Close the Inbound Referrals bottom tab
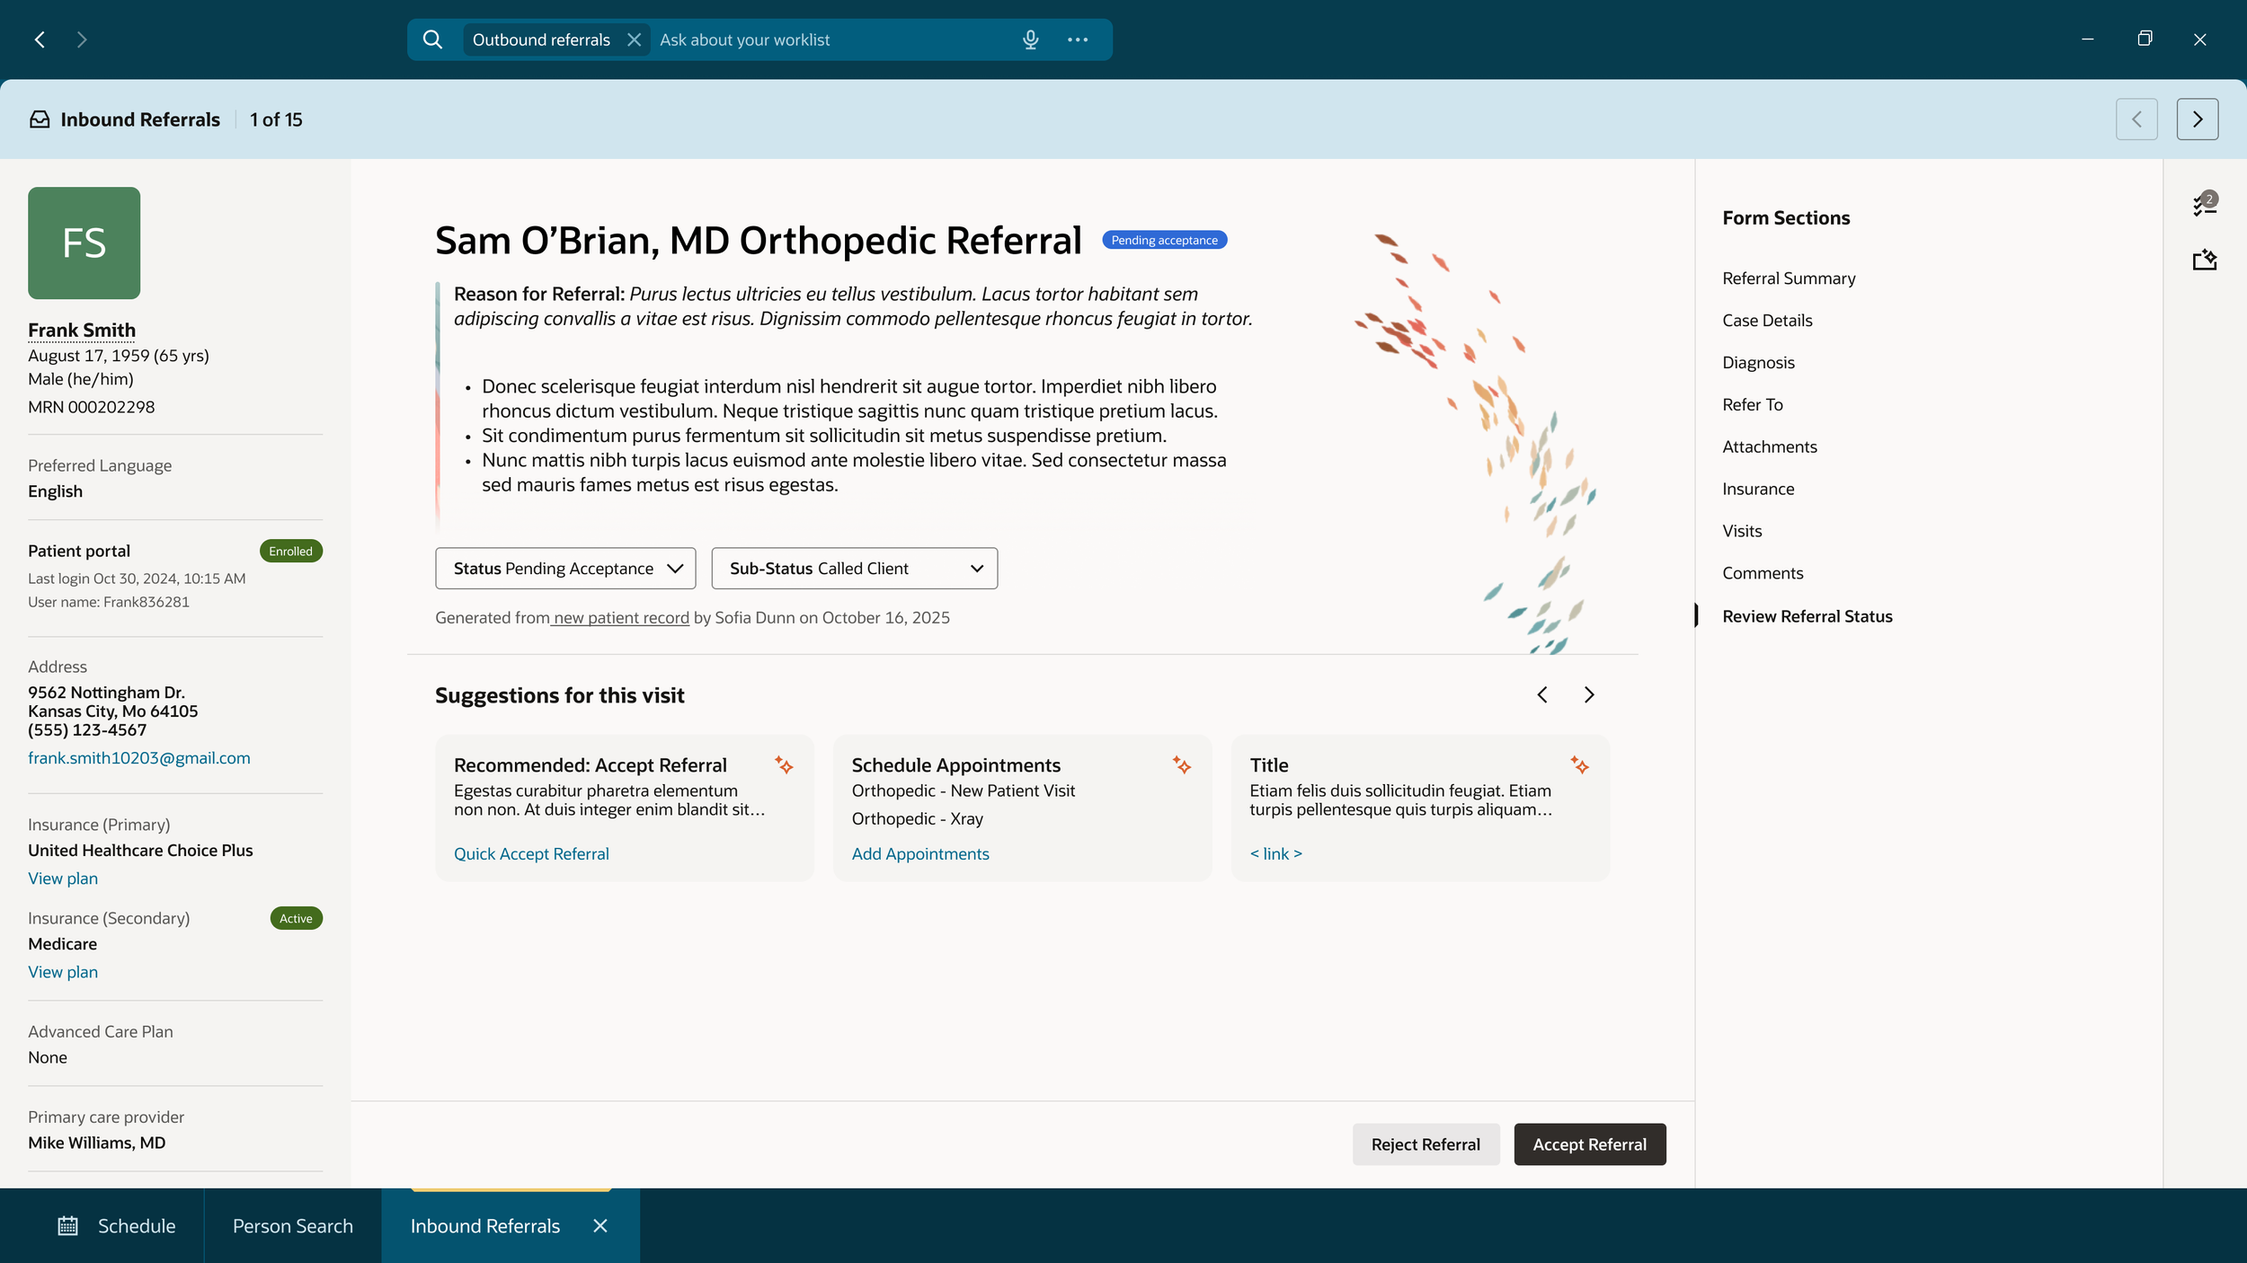2247x1263 pixels. [600, 1225]
